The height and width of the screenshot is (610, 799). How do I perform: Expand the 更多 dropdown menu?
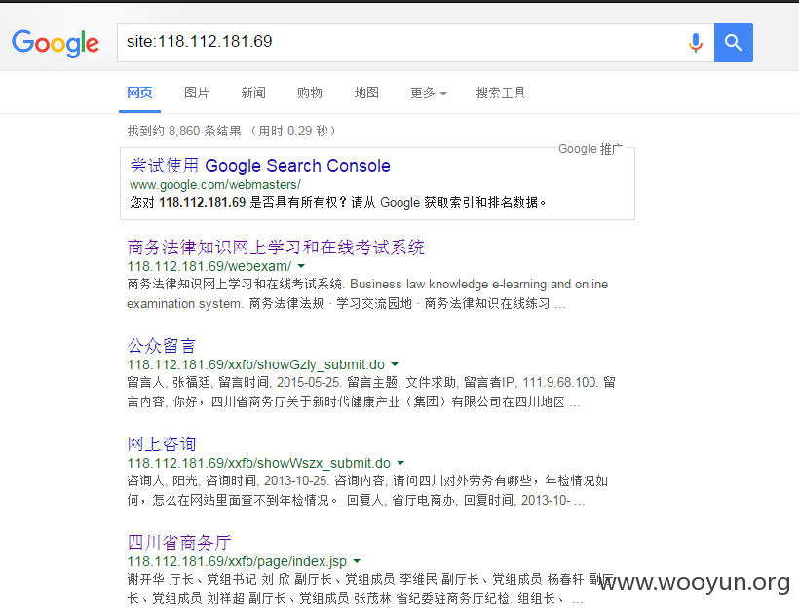(429, 93)
